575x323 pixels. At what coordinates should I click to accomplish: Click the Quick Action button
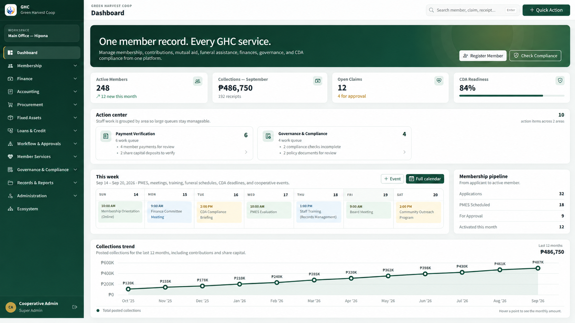[x=546, y=10]
